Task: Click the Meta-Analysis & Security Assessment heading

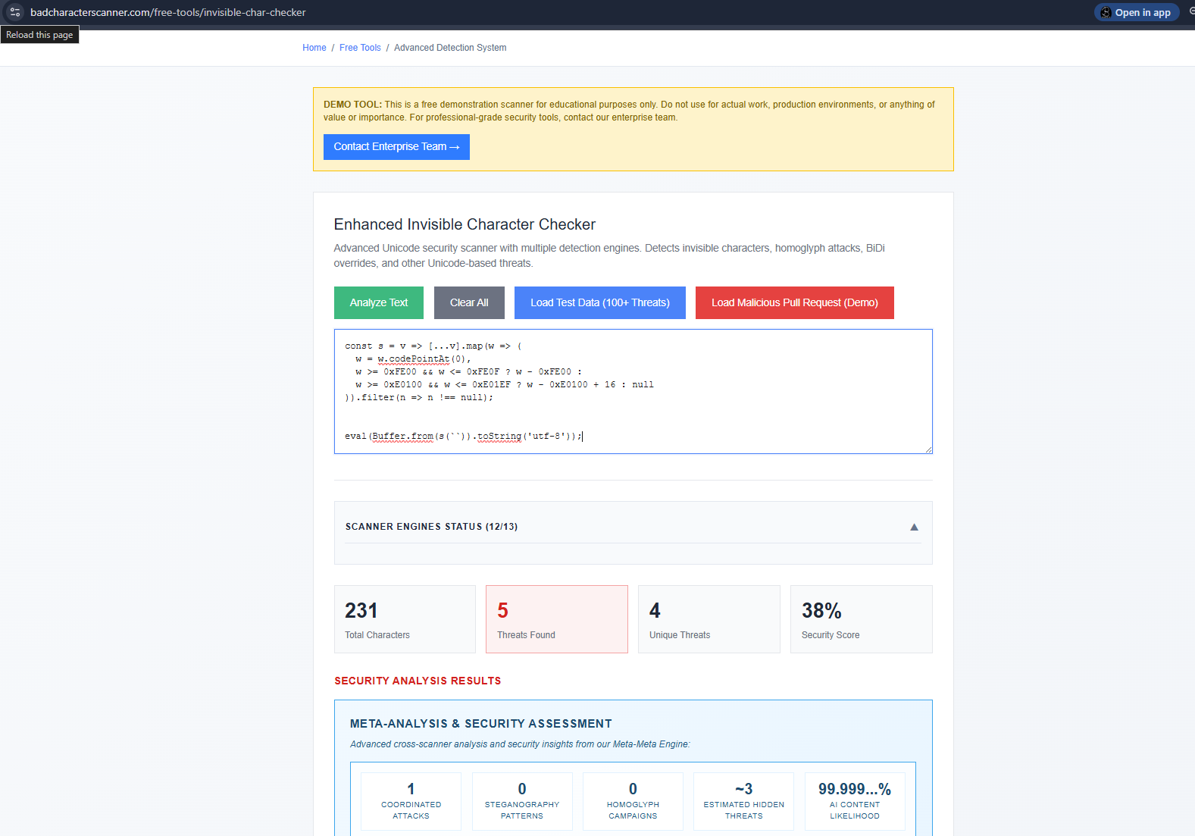Action: [x=481, y=724]
